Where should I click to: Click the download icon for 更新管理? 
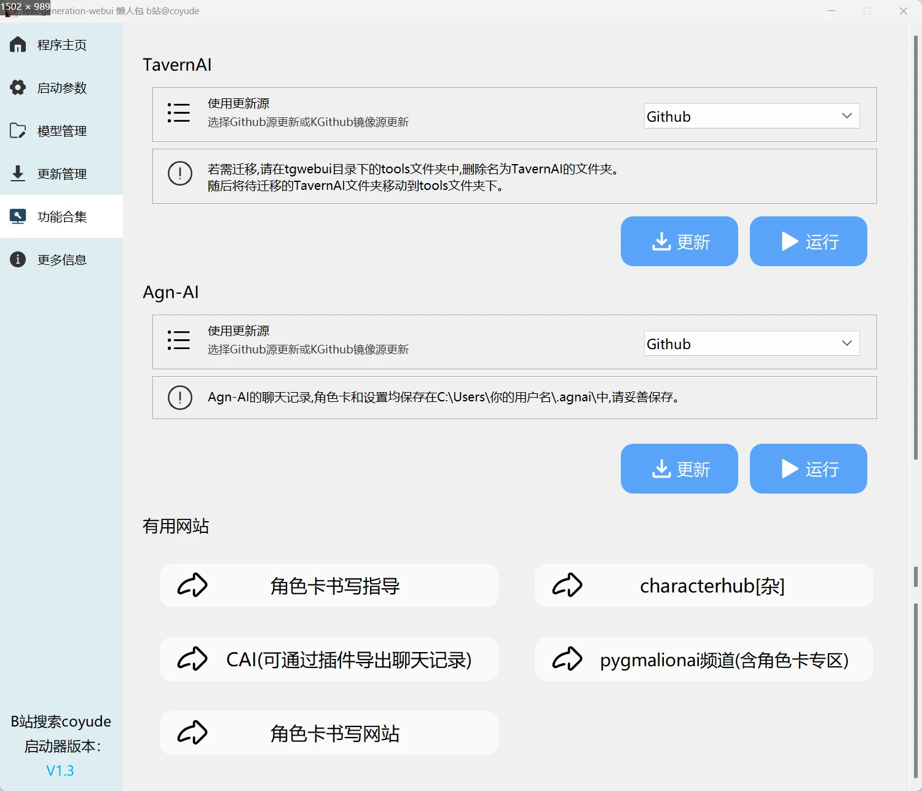18,173
